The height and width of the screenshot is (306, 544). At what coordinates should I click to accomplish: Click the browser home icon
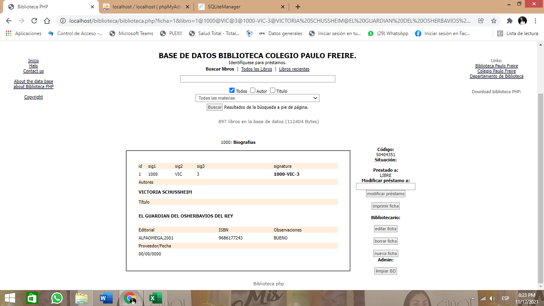[47, 21]
